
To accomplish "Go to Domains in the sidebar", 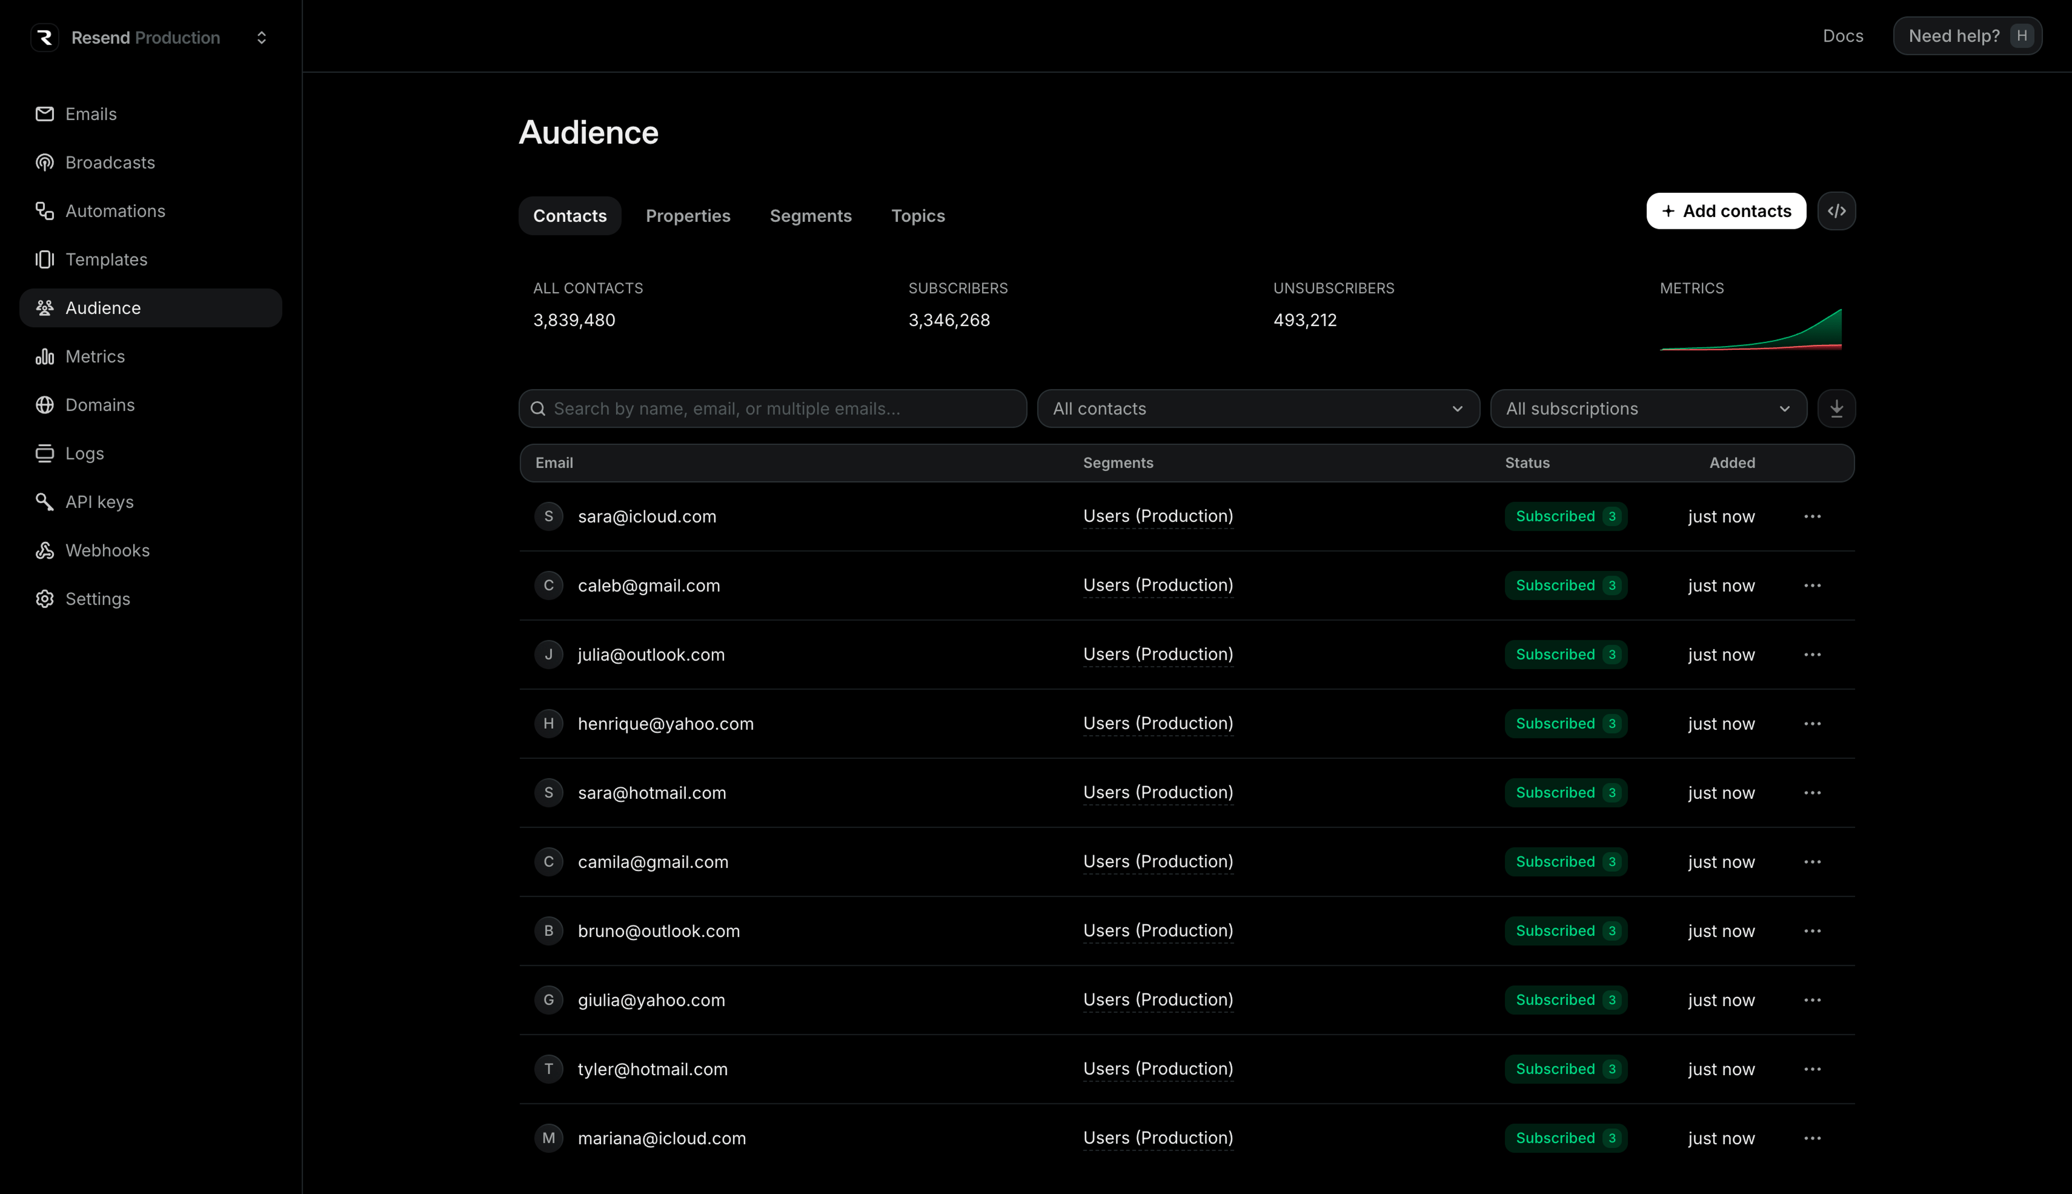I will 151,404.
